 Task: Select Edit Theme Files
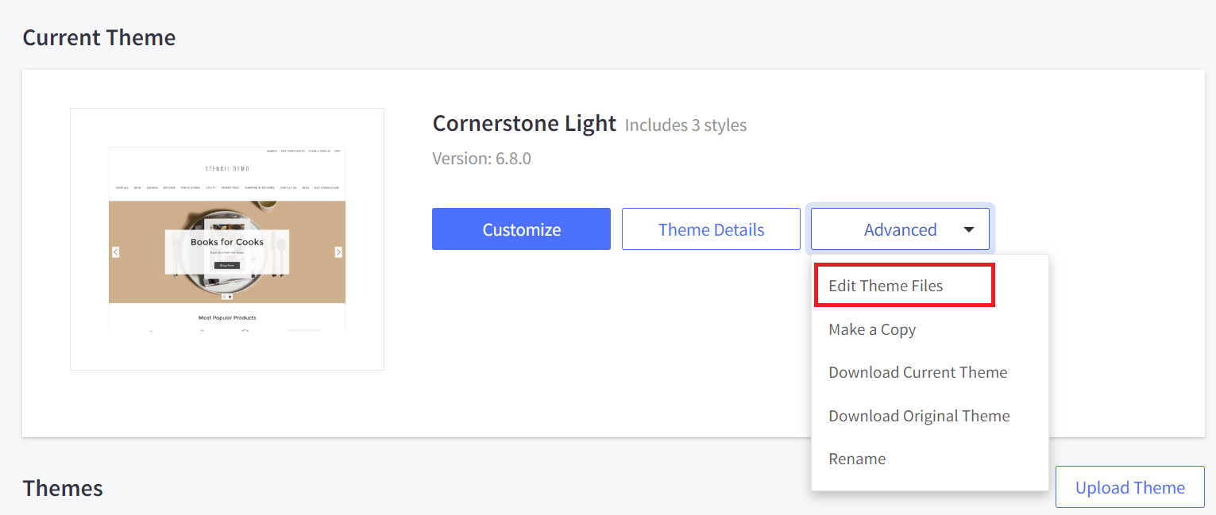tap(886, 286)
